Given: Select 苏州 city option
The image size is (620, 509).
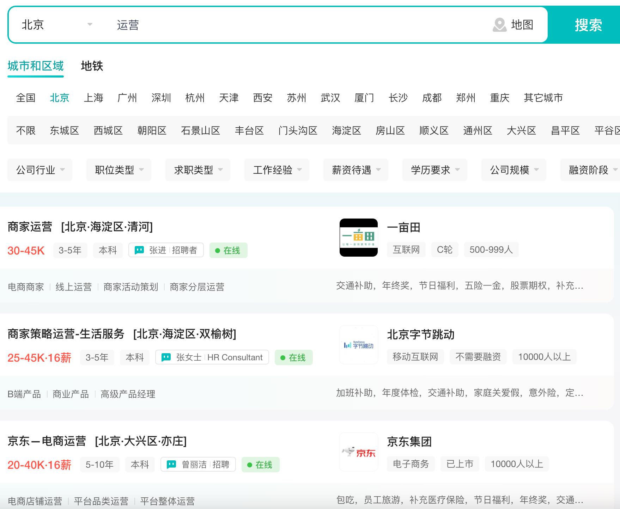Looking at the screenshot, I should (297, 98).
